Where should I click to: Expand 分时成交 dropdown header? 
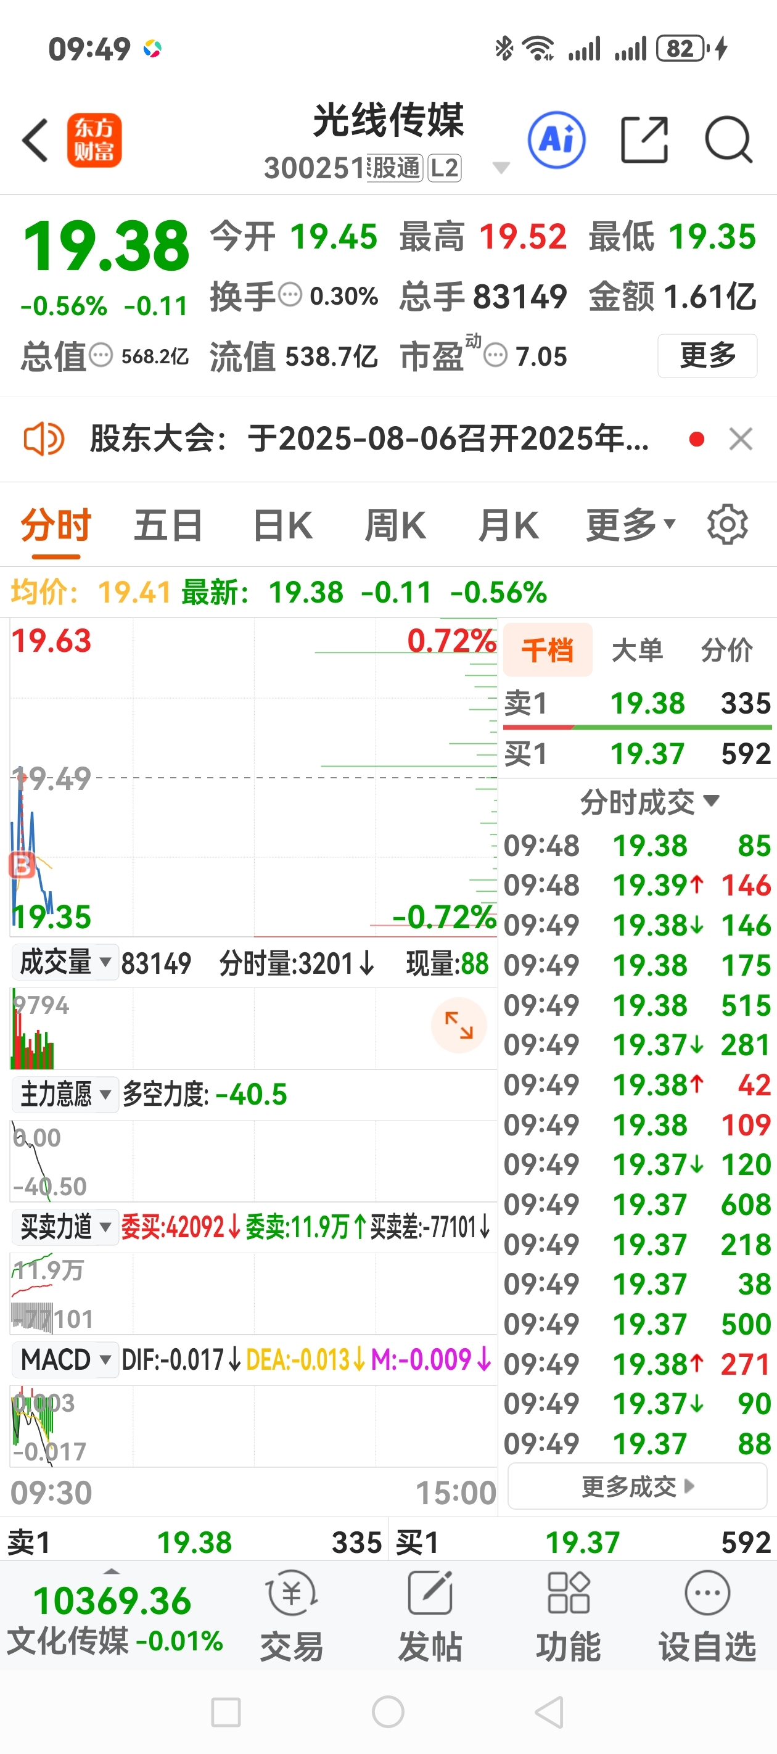(x=649, y=801)
